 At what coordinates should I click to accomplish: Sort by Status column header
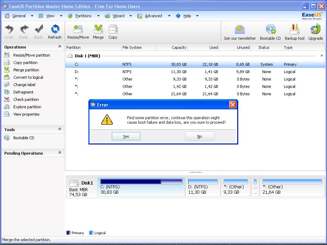click(267, 47)
